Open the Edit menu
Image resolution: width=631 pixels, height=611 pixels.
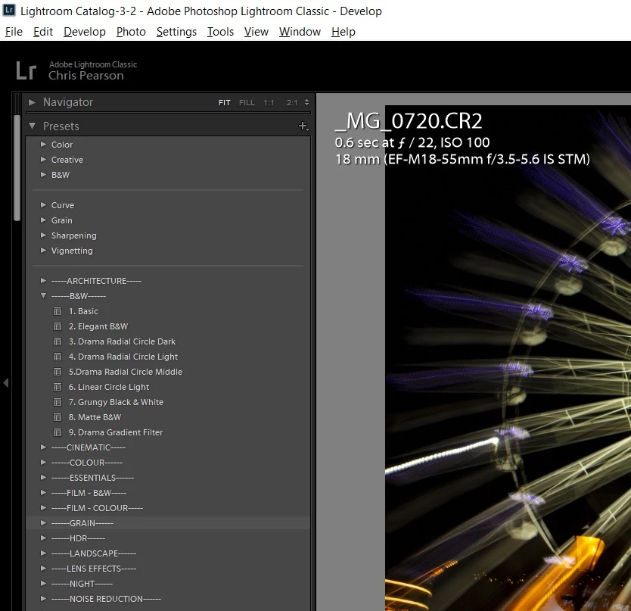(x=43, y=31)
